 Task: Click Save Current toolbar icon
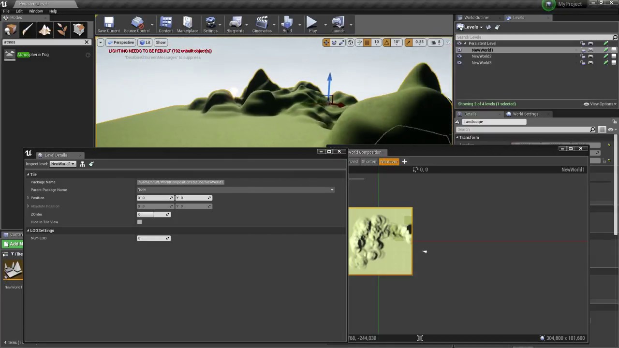109,25
